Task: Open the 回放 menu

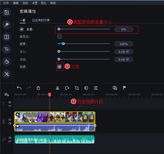Action: point(25,3)
